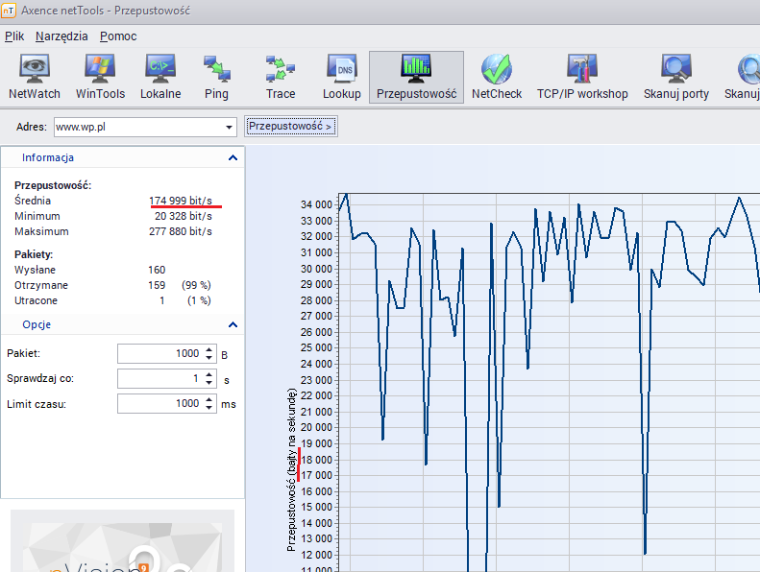This screenshot has width=760, height=572.
Task: Click the minimum value 20 328 bit/s
Action: click(x=184, y=216)
